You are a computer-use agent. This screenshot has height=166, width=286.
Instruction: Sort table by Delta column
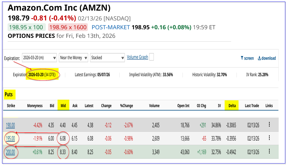click(x=232, y=106)
